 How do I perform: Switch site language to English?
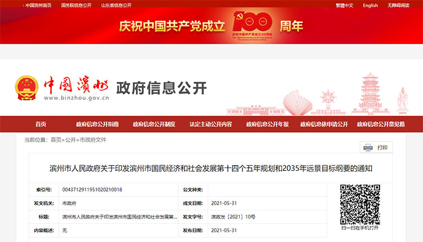pyautogui.click(x=371, y=5)
